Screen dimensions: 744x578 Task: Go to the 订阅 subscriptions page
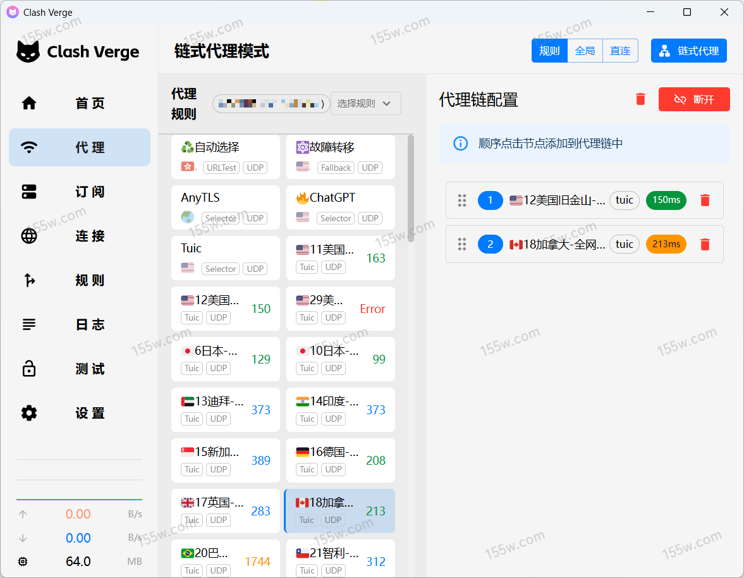coord(80,192)
